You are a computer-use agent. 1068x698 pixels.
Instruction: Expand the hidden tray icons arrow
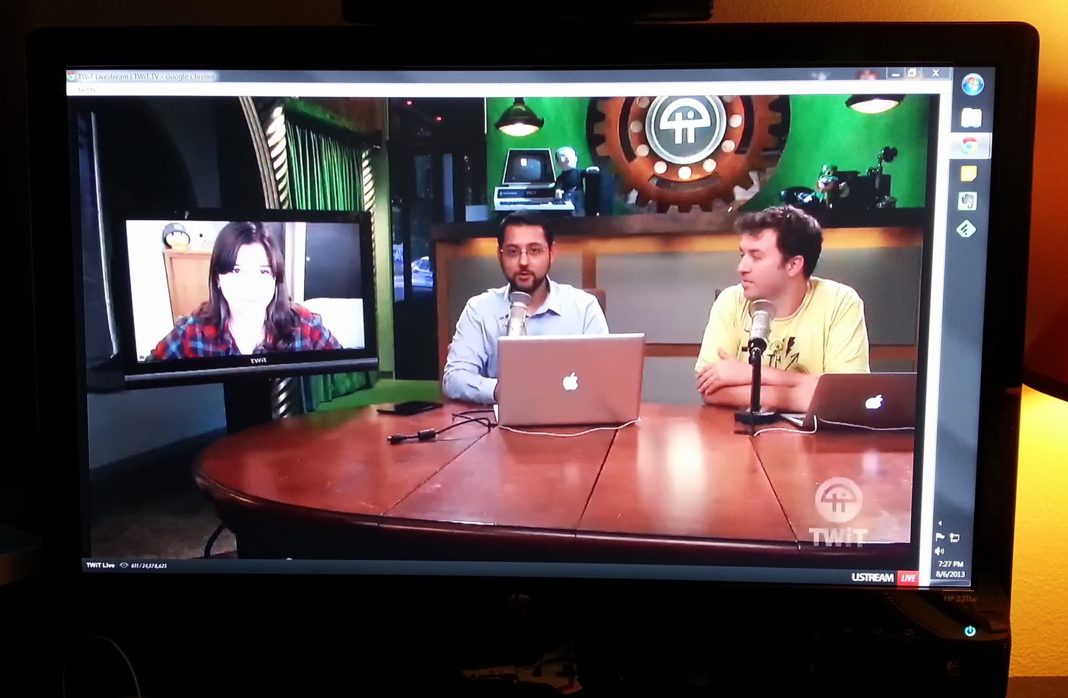click(x=940, y=523)
